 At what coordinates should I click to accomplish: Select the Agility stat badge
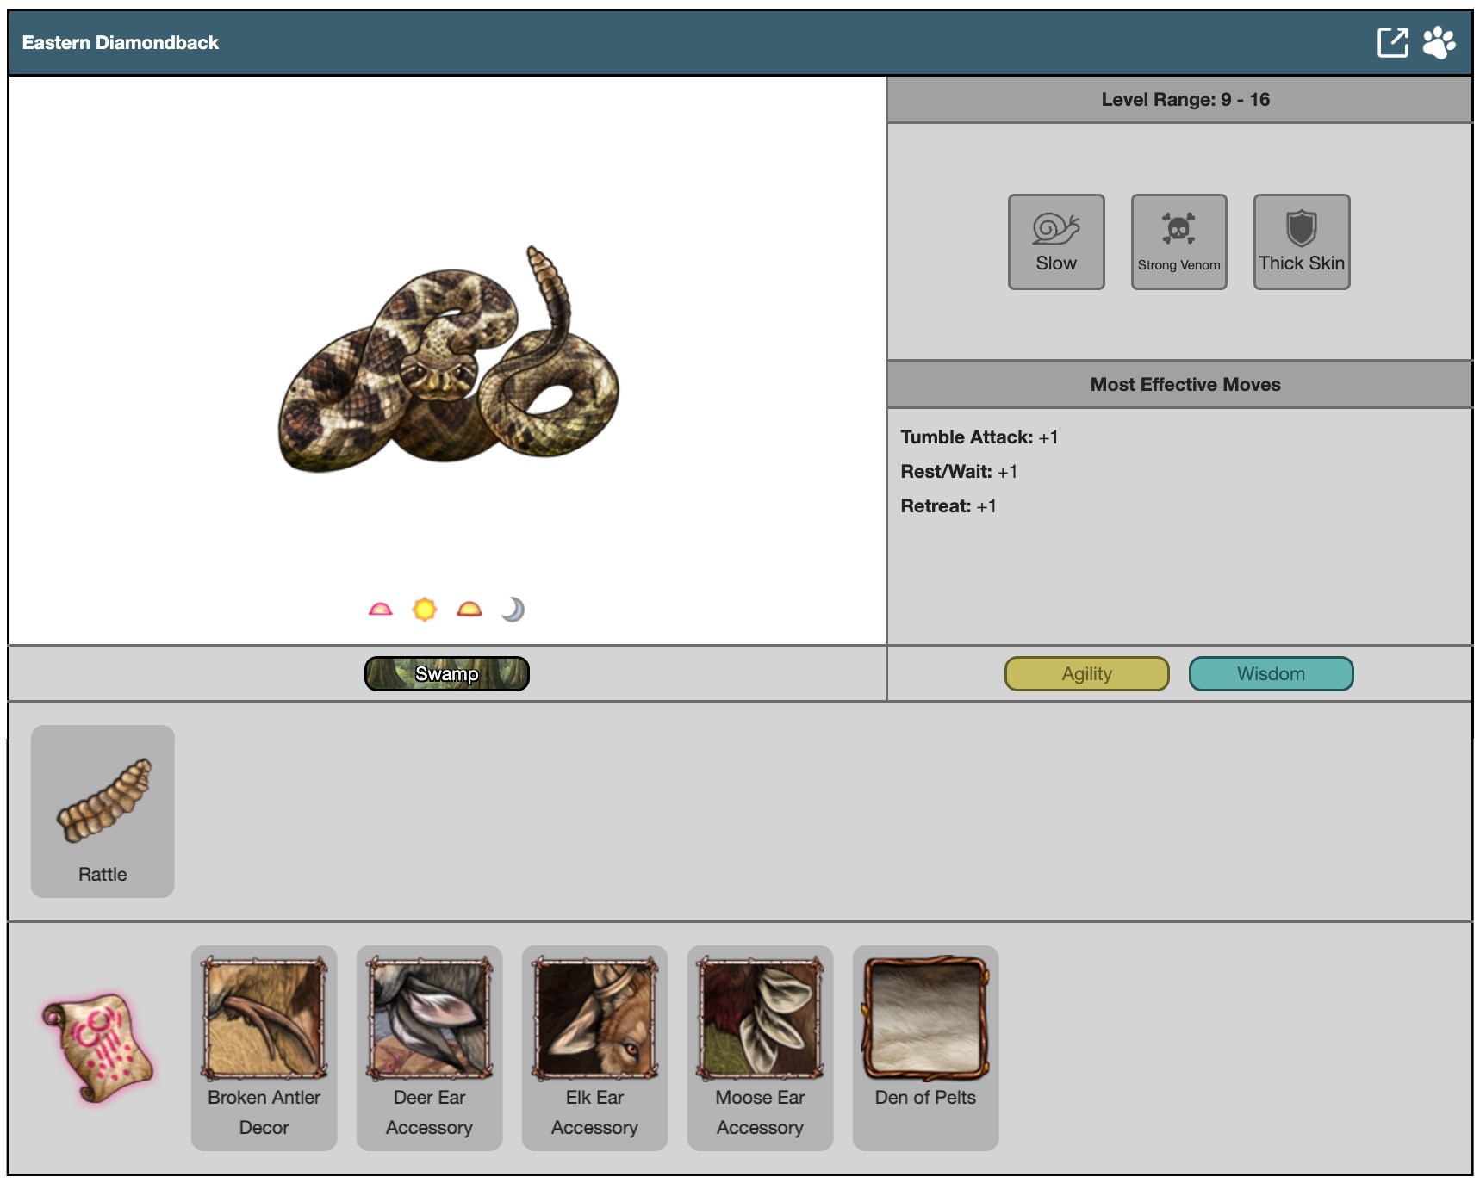point(1086,673)
